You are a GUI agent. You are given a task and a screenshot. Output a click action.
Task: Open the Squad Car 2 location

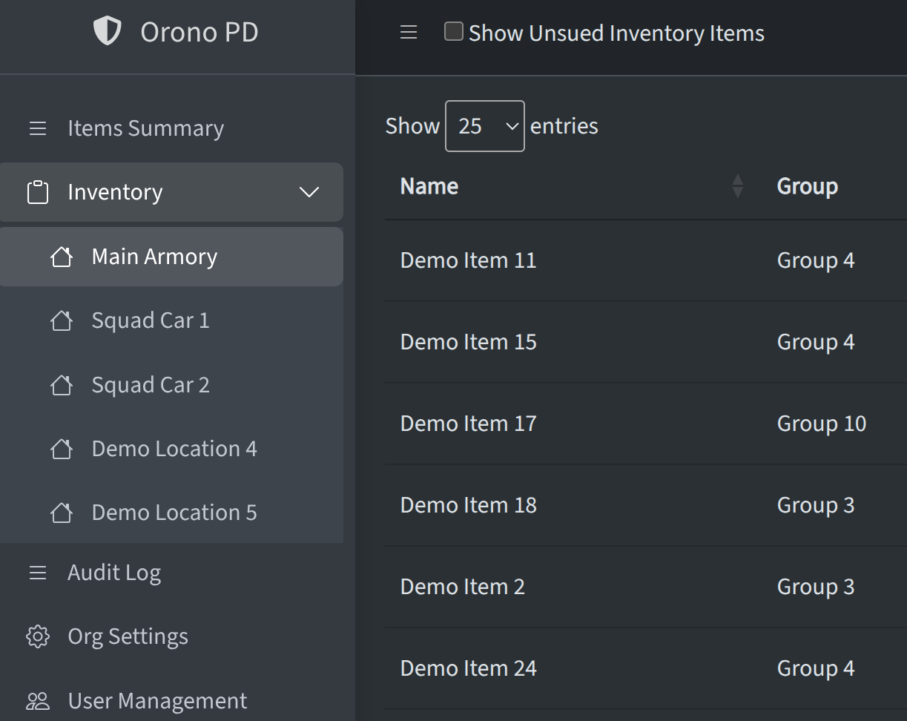pyautogui.click(x=151, y=385)
